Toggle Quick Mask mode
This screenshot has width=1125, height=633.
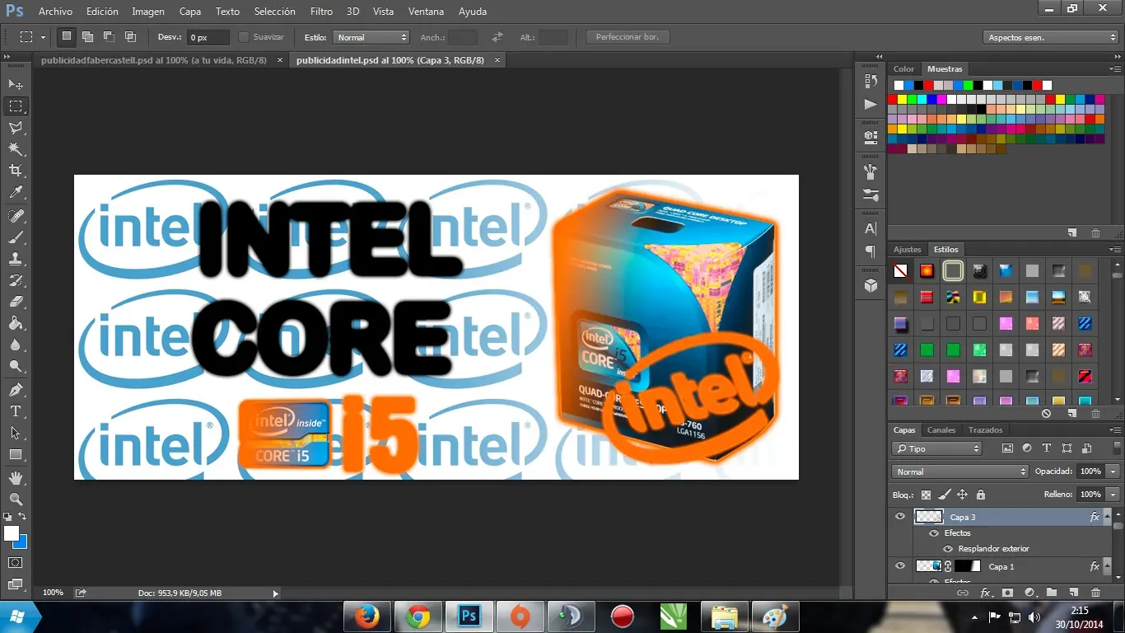click(16, 562)
